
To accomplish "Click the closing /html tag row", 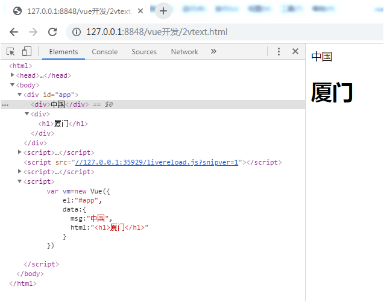I will tap(23, 284).
